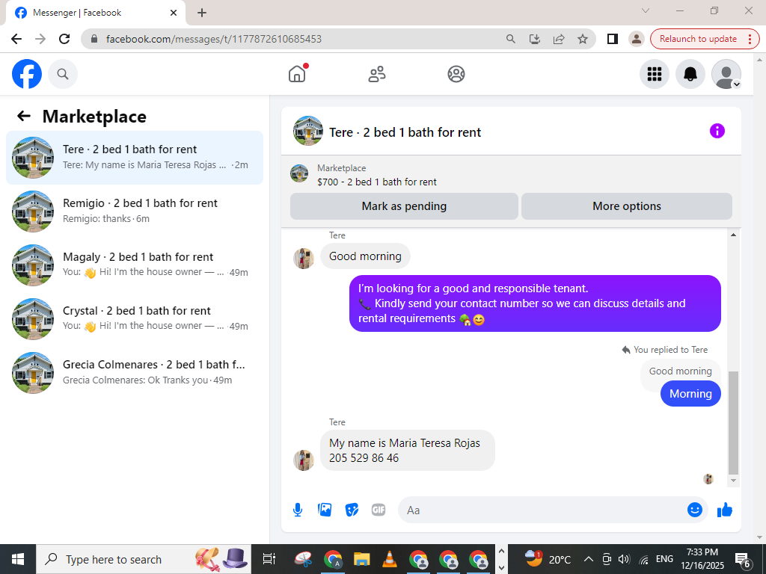The height and width of the screenshot is (574, 766).
Task: Open the emoji picker in message box
Action: click(x=694, y=510)
